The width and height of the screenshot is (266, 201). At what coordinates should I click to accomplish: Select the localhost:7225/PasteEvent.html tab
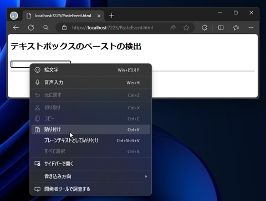64,16
